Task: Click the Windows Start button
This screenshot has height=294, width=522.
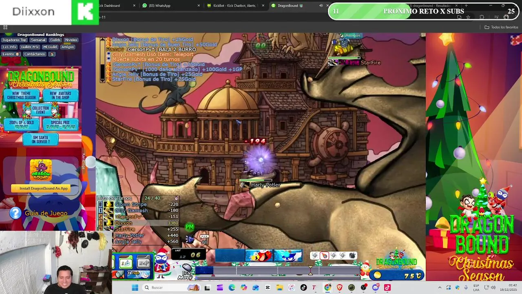Action: click(135, 287)
